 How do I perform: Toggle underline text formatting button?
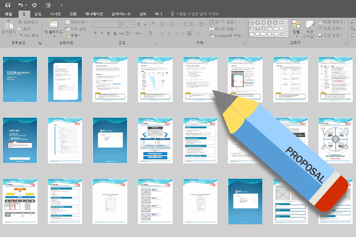pyautogui.click(x=108, y=33)
